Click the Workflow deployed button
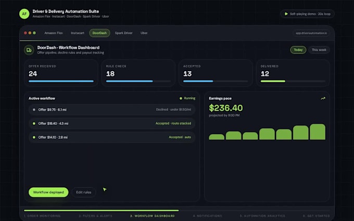 [48, 192]
